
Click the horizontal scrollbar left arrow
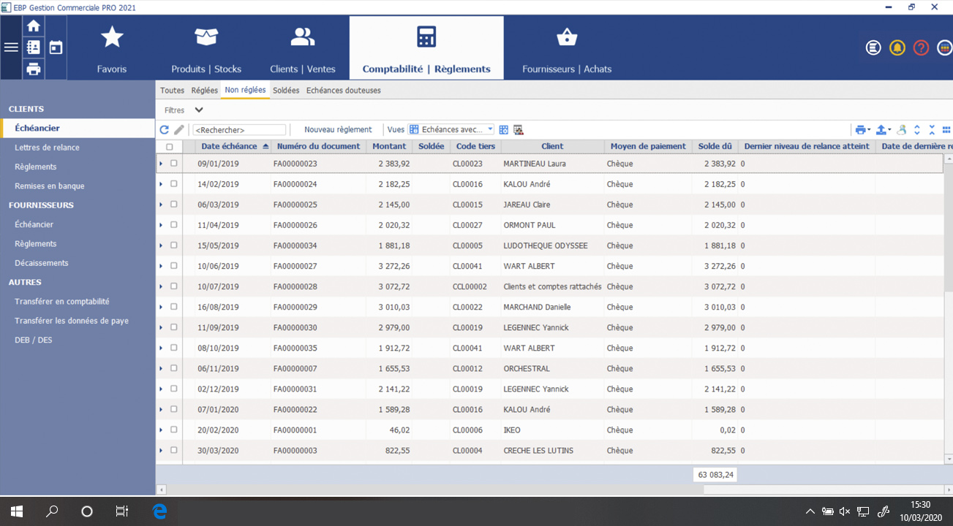point(162,489)
